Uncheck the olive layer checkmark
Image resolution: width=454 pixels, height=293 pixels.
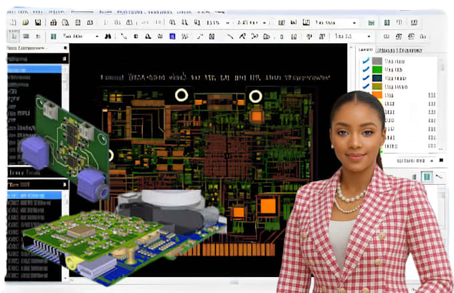click(x=366, y=86)
